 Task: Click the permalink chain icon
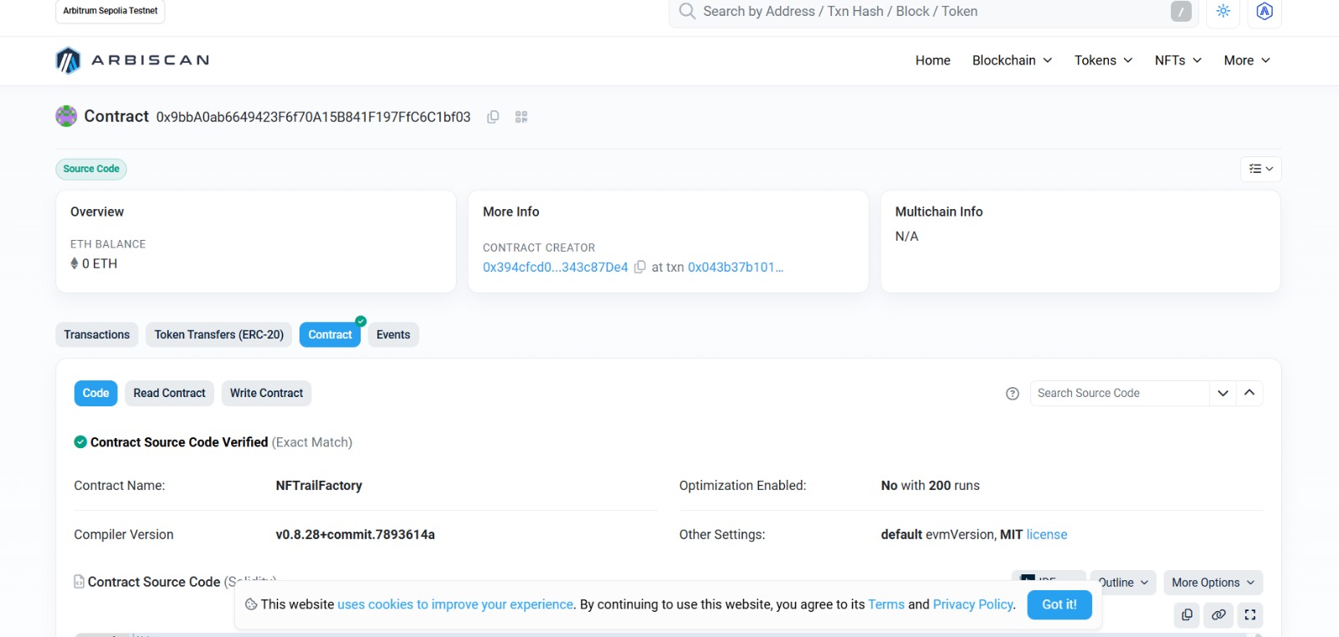tap(1218, 614)
